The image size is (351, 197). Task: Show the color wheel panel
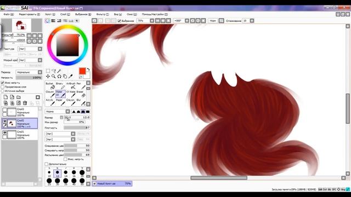[x=48, y=21]
